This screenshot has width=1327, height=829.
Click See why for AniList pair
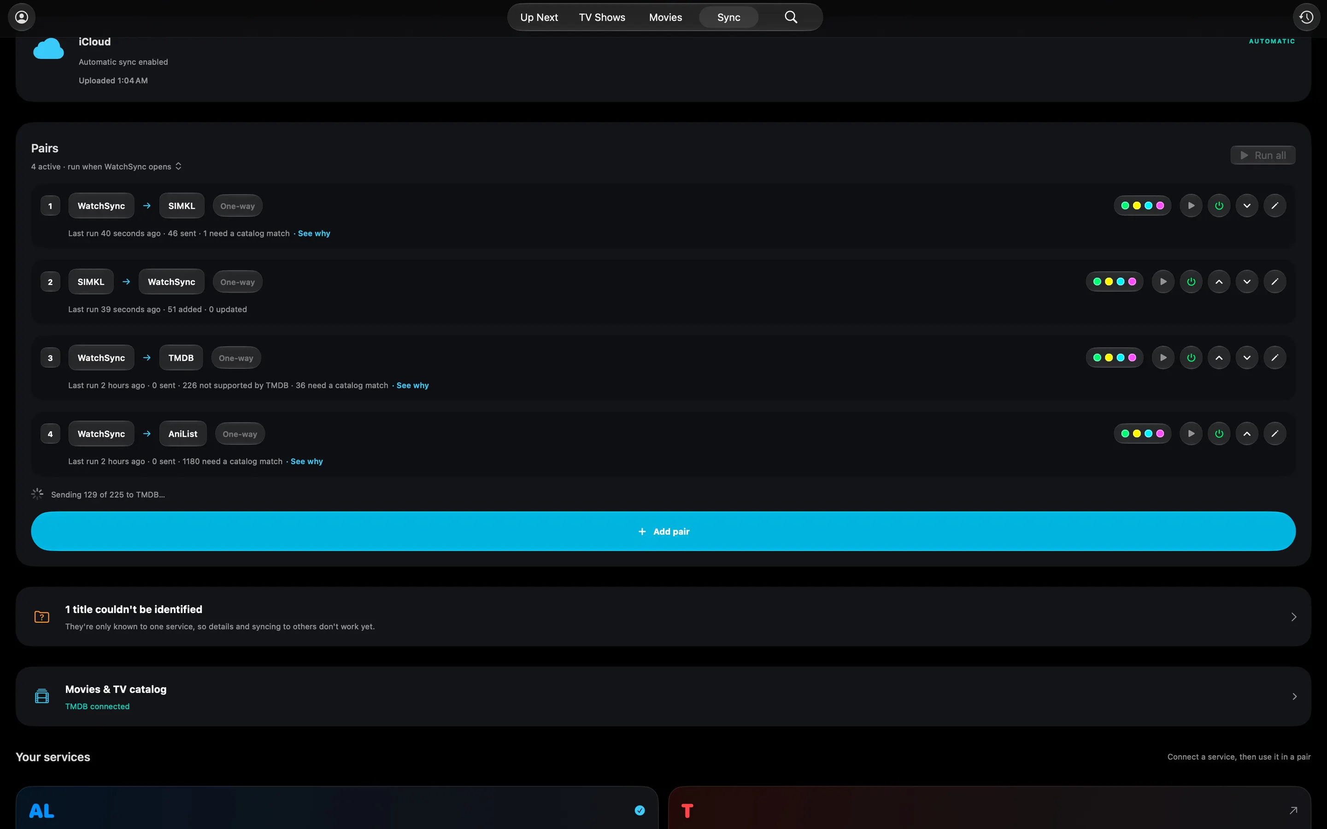(306, 461)
